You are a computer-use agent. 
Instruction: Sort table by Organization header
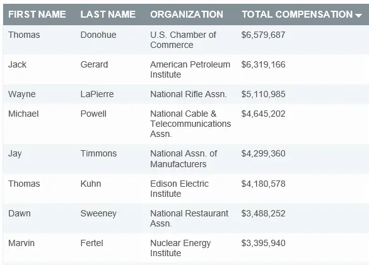coord(187,15)
